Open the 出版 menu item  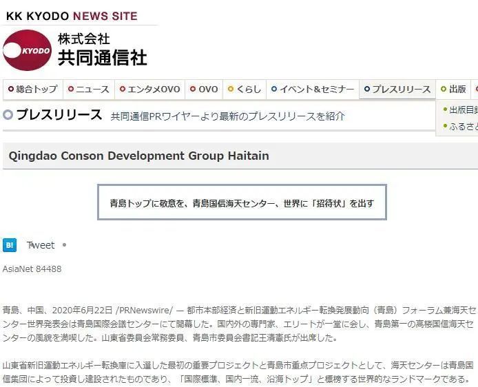(x=453, y=90)
